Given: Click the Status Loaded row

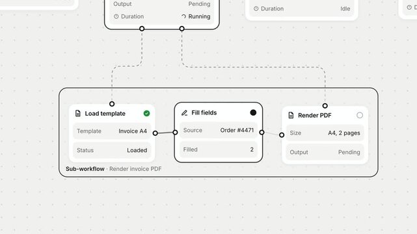Looking at the screenshot, I should click(112, 150).
